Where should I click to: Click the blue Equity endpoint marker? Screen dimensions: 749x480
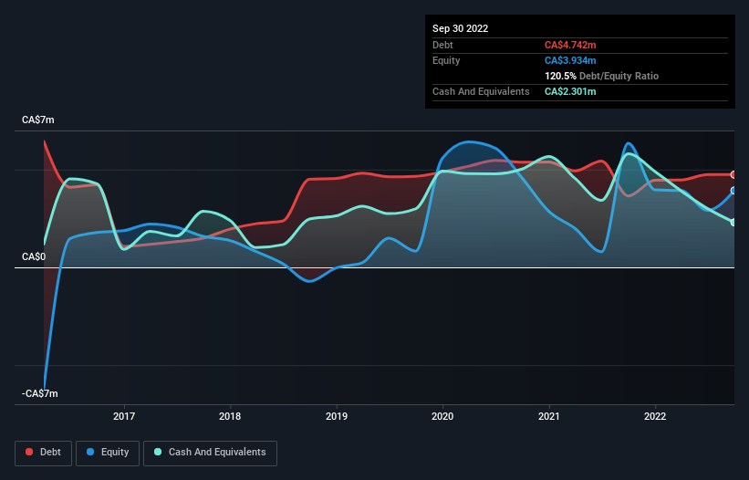[733, 191]
